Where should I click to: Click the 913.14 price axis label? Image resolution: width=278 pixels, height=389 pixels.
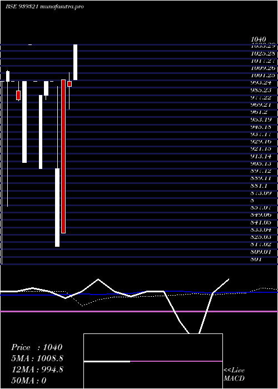(261, 156)
